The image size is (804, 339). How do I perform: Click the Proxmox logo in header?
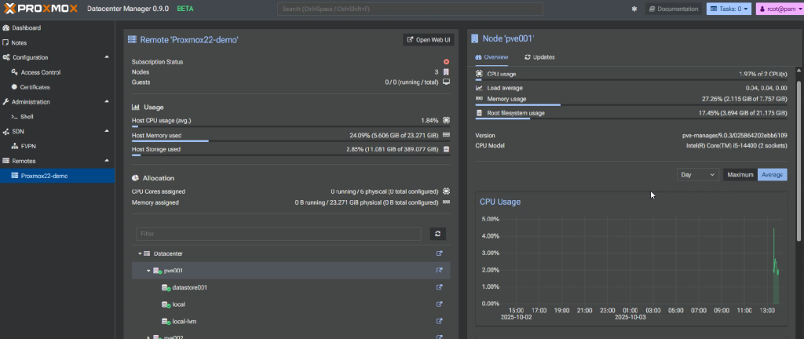pos(40,9)
